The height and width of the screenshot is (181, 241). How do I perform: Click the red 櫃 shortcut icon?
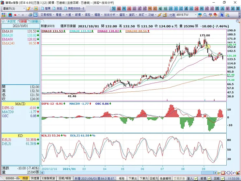click(119, 8)
